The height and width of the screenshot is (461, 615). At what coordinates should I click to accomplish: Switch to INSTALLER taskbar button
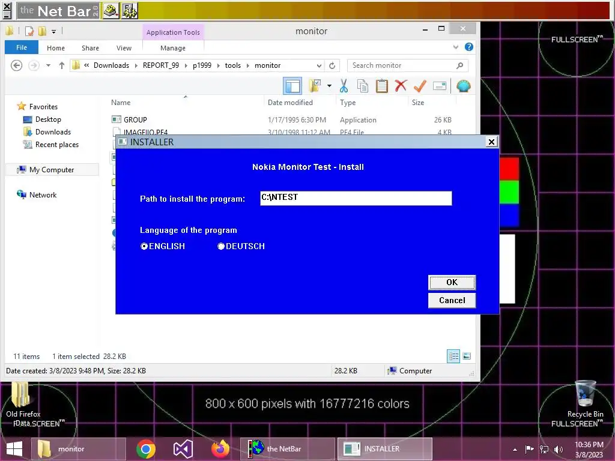click(x=385, y=449)
